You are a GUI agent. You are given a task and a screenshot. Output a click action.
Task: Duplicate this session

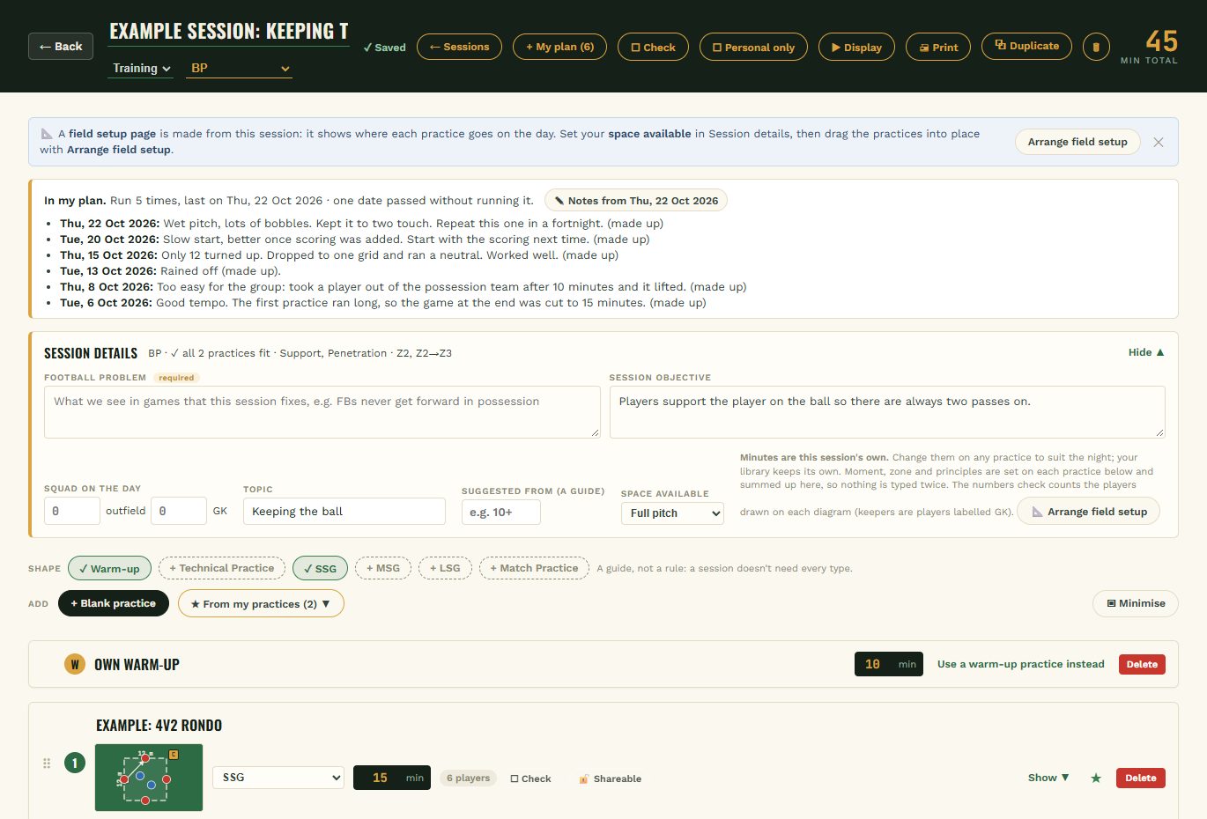[1026, 46]
